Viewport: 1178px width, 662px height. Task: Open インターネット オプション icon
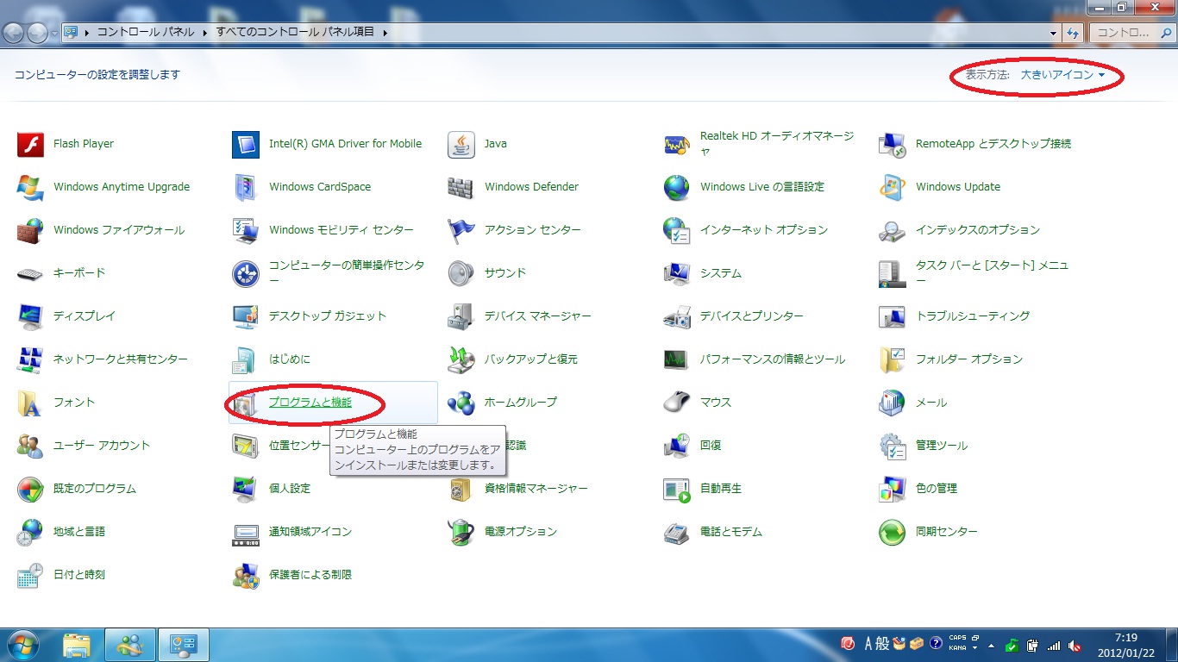click(x=677, y=230)
